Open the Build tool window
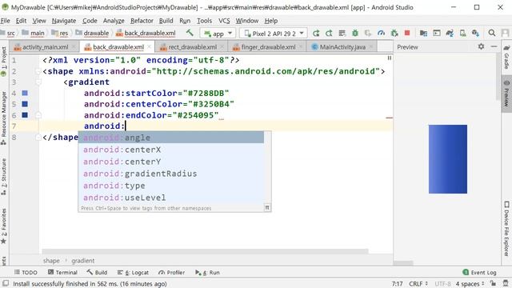The width and height of the screenshot is (512, 288). tap(97, 272)
